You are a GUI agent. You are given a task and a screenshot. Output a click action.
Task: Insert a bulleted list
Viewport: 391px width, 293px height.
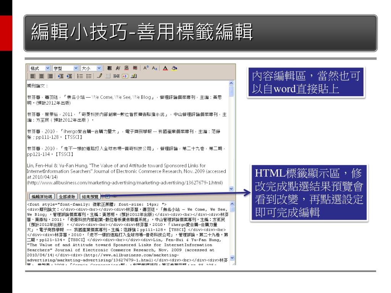[89, 76]
